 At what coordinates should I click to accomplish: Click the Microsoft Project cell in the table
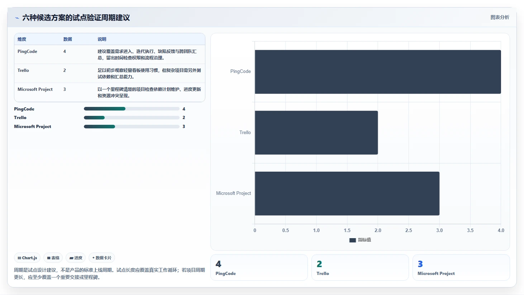35,89
